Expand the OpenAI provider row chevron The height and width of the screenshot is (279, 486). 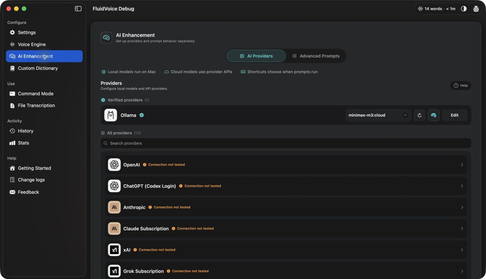click(462, 165)
